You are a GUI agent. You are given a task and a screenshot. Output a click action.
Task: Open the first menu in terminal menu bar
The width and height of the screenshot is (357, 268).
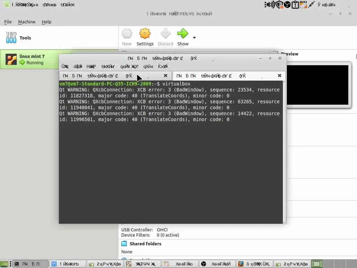(x=65, y=66)
